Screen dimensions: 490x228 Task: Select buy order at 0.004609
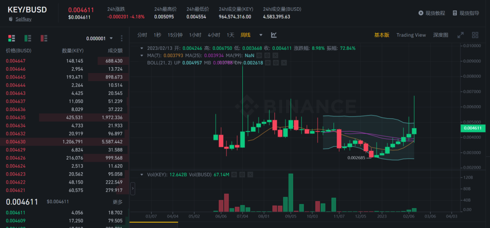(64, 221)
